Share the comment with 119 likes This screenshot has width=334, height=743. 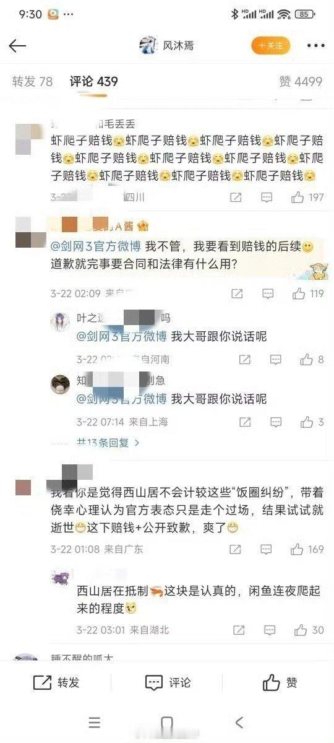236,293
